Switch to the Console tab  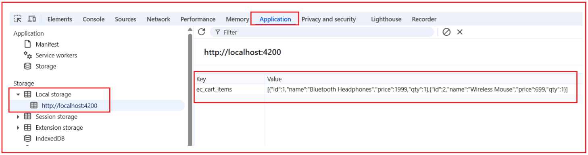click(94, 19)
